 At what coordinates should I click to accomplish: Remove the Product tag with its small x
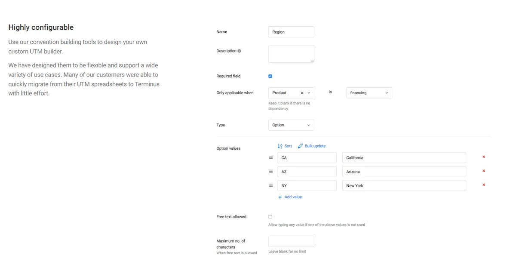click(301, 92)
